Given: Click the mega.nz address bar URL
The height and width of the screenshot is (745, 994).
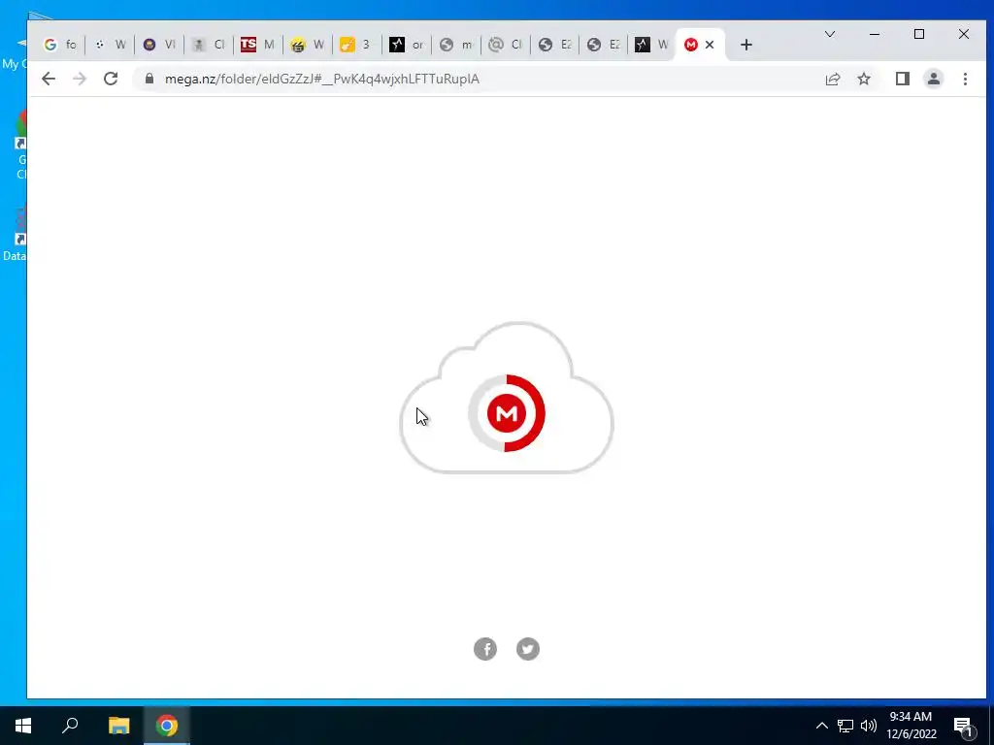Looking at the screenshot, I should point(322,80).
